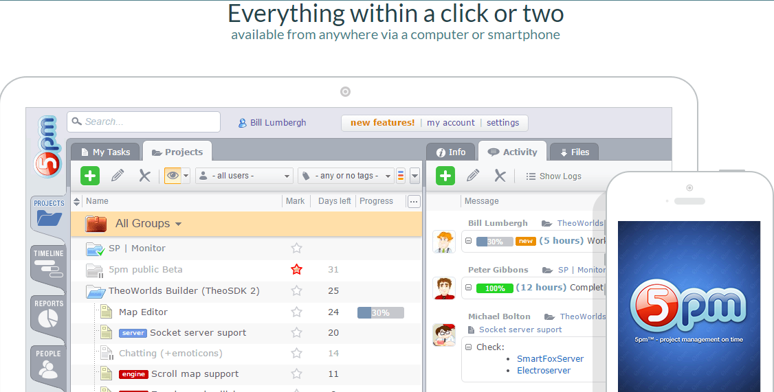Open my account link
The image size is (774, 392).
click(x=451, y=123)
